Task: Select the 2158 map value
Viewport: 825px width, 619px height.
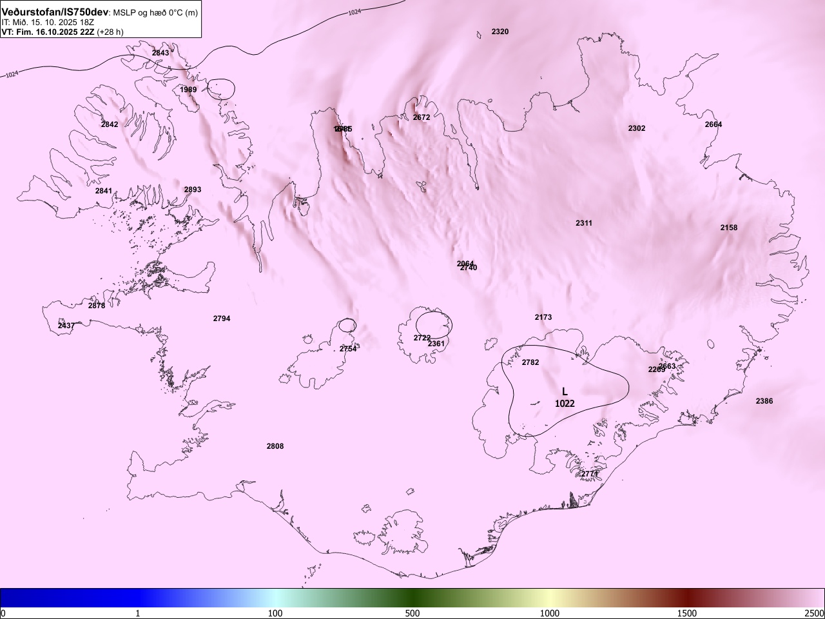Action: pos(729,228)
